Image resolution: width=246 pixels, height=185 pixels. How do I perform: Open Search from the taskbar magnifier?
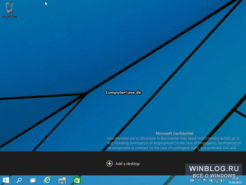tap(19, 180)
